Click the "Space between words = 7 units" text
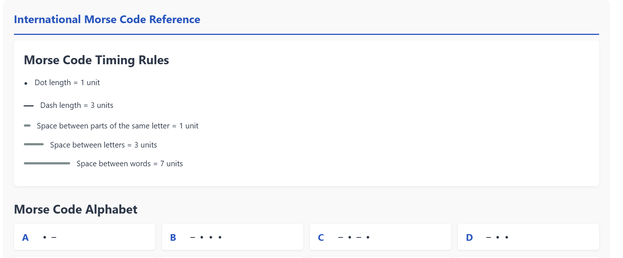This screenshot has height=258, width=623. [130, 164]
